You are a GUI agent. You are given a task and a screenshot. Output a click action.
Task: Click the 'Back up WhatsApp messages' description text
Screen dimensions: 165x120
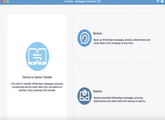[122, 42]
